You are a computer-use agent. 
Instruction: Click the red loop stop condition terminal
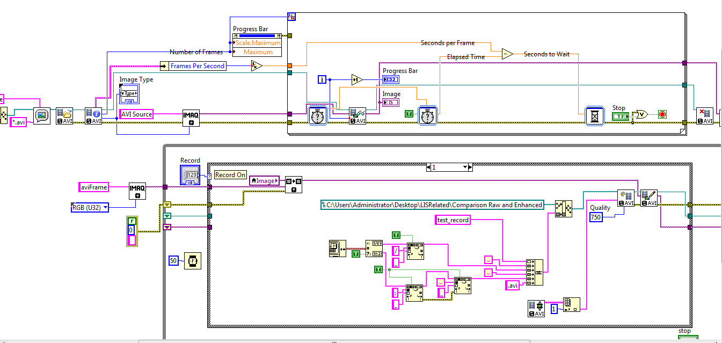point(662,114)
